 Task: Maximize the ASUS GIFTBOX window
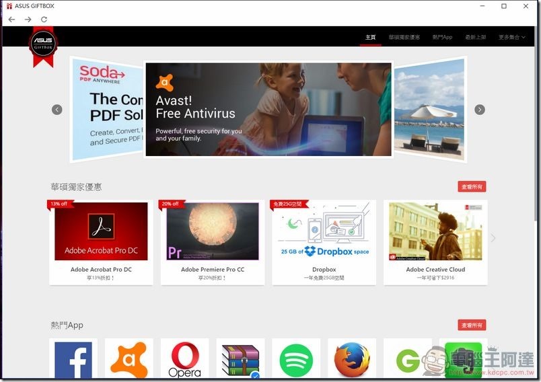tap(504, 6)
